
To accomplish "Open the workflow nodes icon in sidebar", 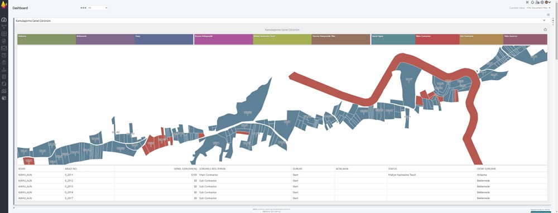I will [x=4, y=27].
